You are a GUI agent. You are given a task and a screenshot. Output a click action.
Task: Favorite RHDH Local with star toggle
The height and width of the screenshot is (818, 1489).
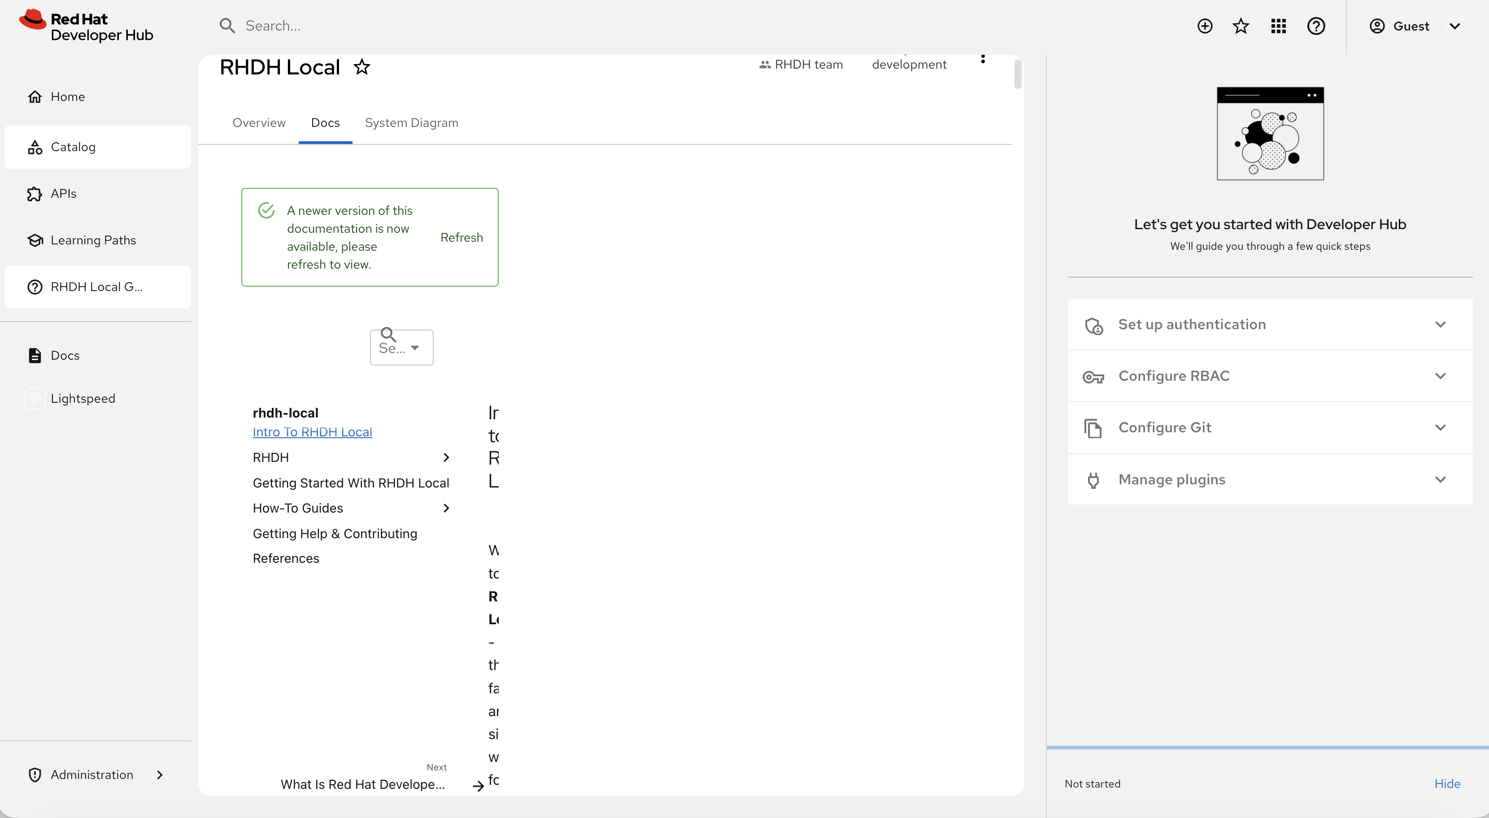(x=362, y=67)
